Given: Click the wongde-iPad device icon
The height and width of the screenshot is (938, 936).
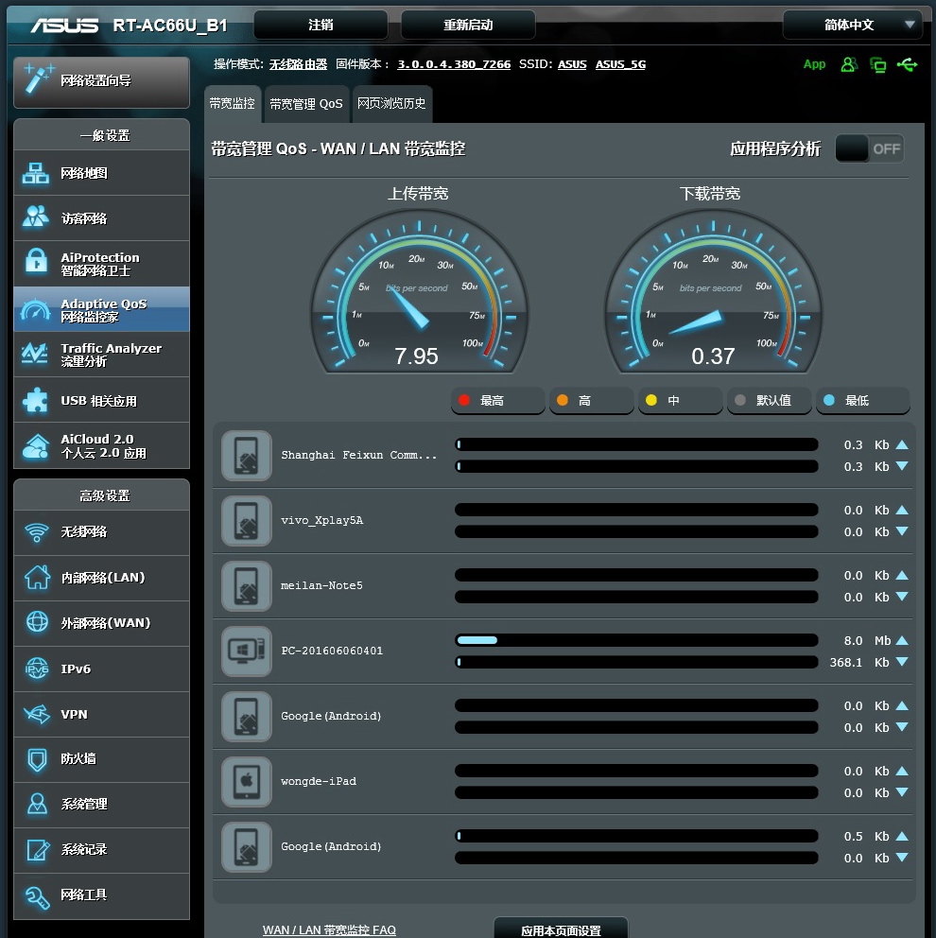Looking at the screenshot, I should (247, 782).
